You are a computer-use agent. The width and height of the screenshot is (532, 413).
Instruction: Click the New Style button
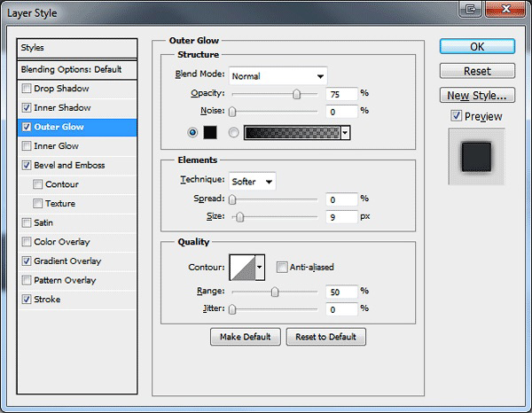tap(477, 96)
